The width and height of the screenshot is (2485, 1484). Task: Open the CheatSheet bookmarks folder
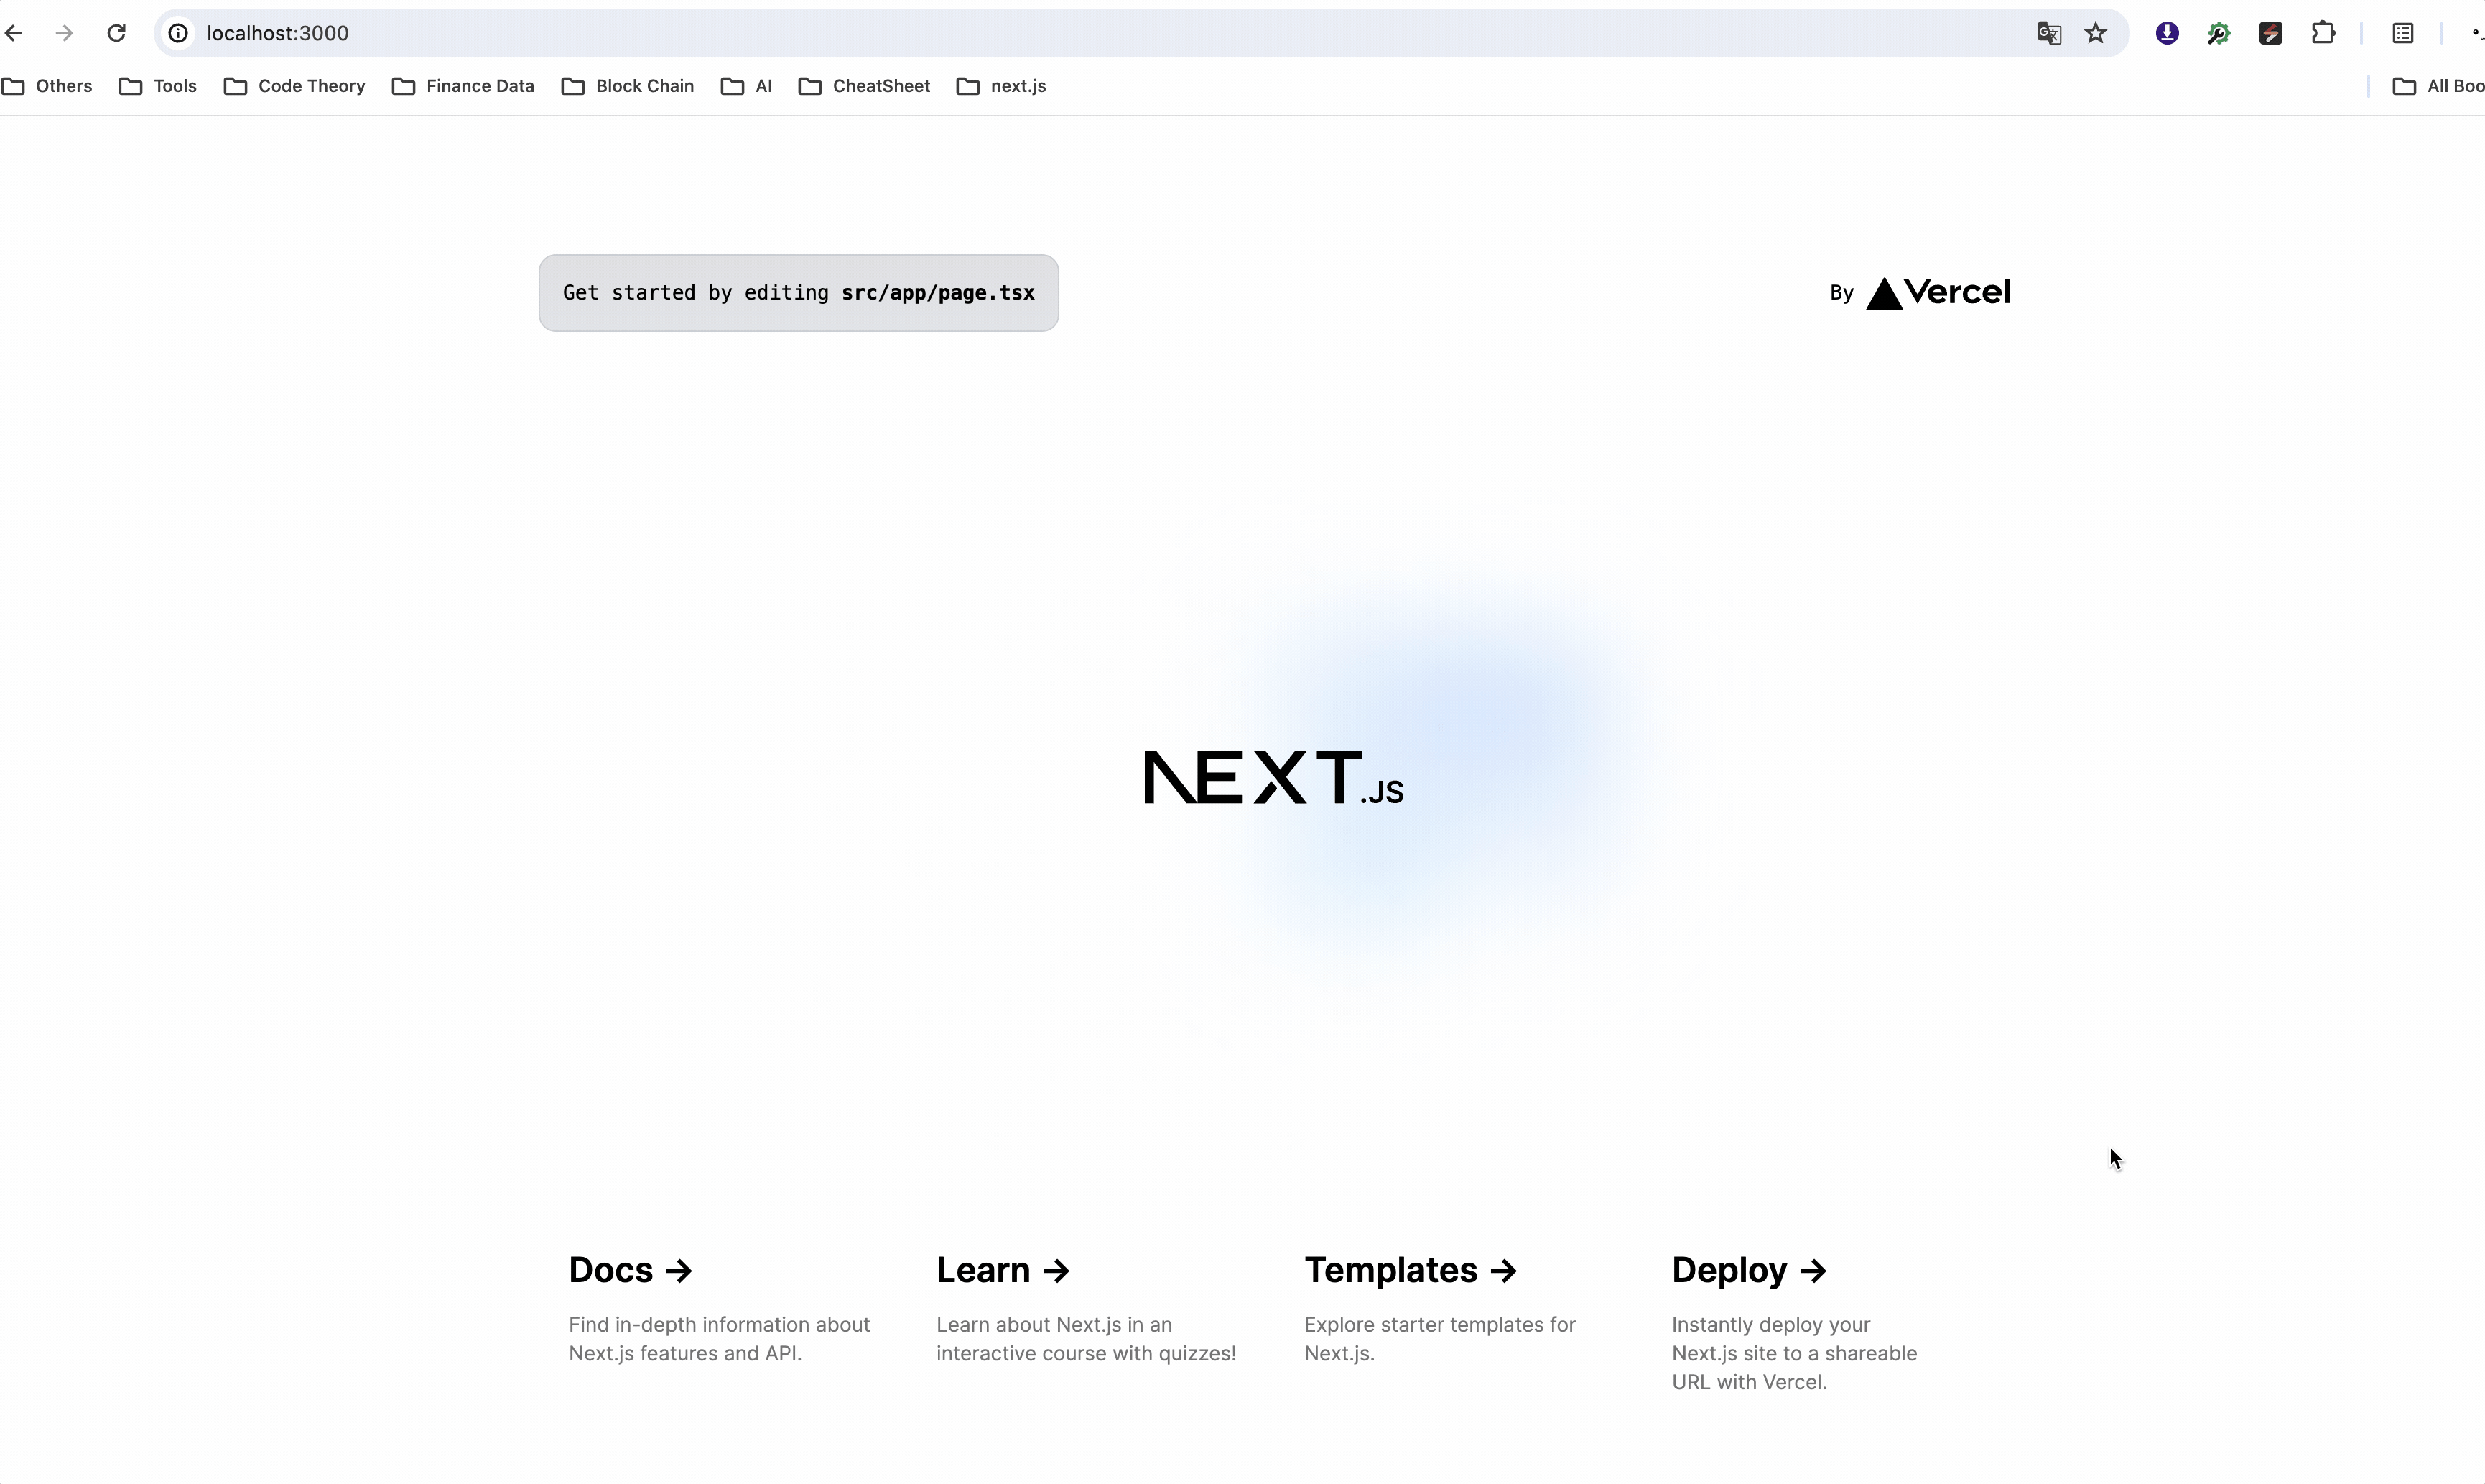[x=865, y=86]
